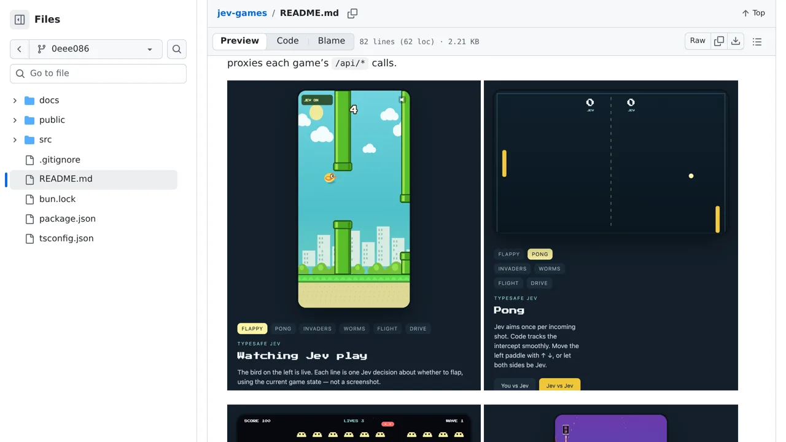Open the jev-games breadcrumb link
786x442 pixels.
[x=242, y=13]
